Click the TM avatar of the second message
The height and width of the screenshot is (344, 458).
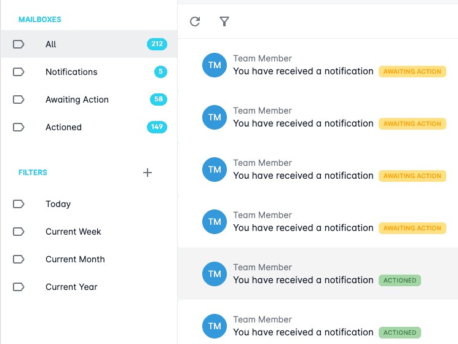[x=215, y=117]
